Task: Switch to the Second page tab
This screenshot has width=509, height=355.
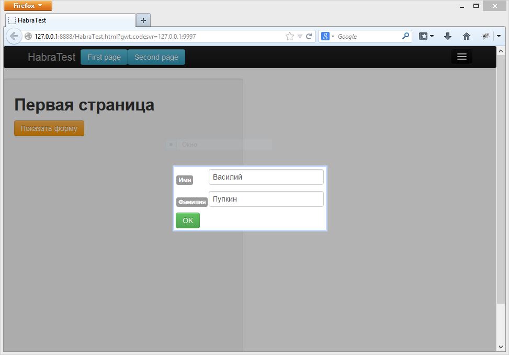Action: (156, 58)
